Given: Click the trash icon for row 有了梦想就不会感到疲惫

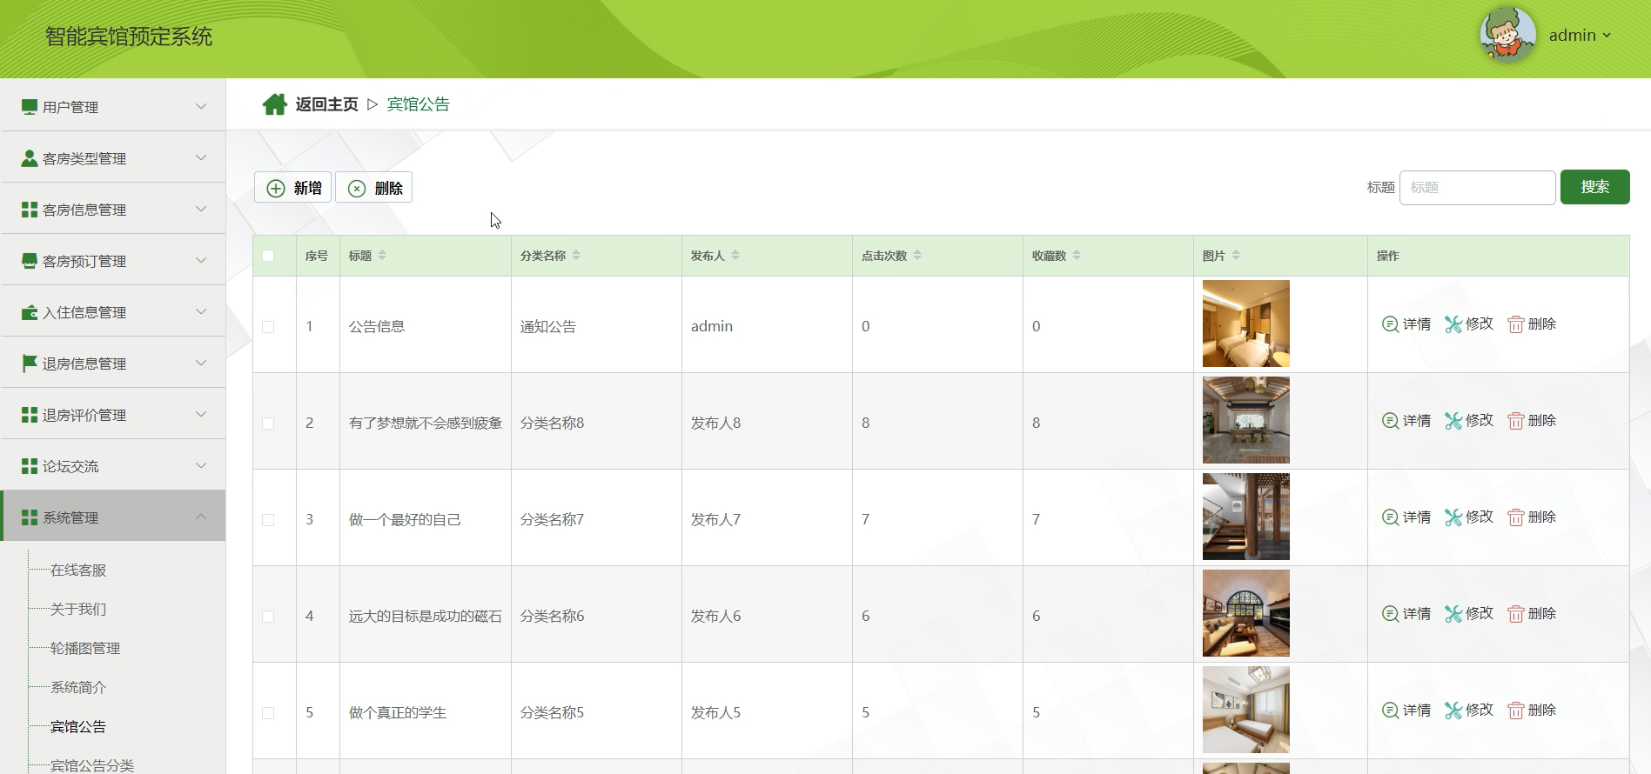Looking at the screenshot, I should coord(1516,421).
